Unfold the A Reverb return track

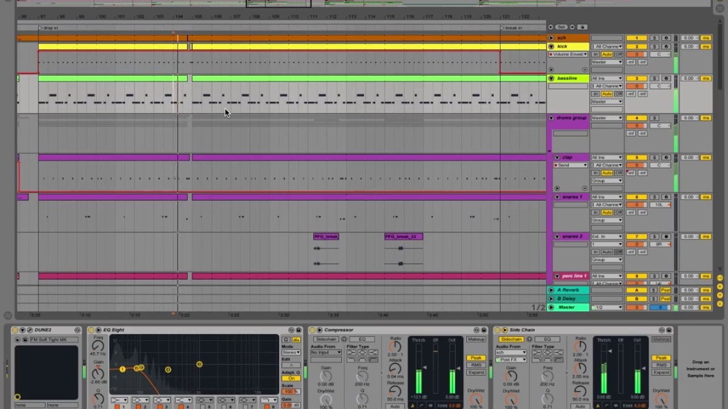pos(551,290)
